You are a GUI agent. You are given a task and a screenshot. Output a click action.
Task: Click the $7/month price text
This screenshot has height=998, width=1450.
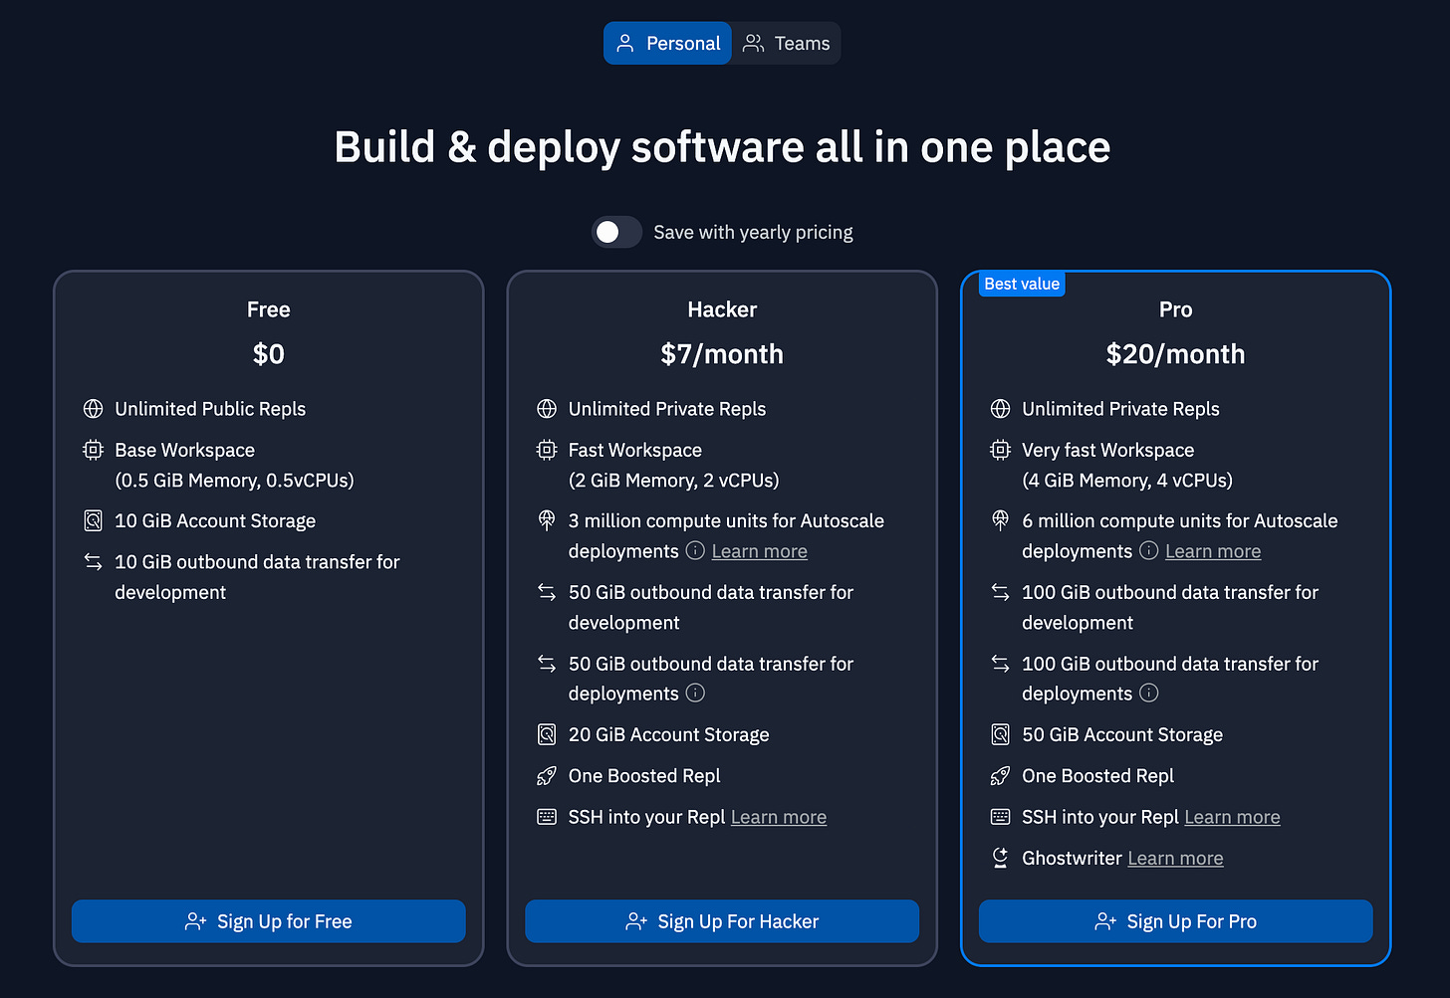coord(722,354)
